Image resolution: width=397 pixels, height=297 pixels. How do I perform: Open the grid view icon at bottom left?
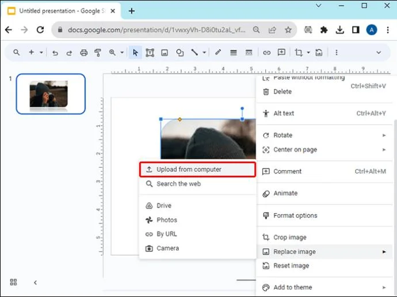coord(14,282)
